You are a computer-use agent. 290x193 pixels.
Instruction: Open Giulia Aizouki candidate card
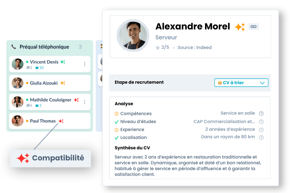pyautogui.click(x=50, y=83)
